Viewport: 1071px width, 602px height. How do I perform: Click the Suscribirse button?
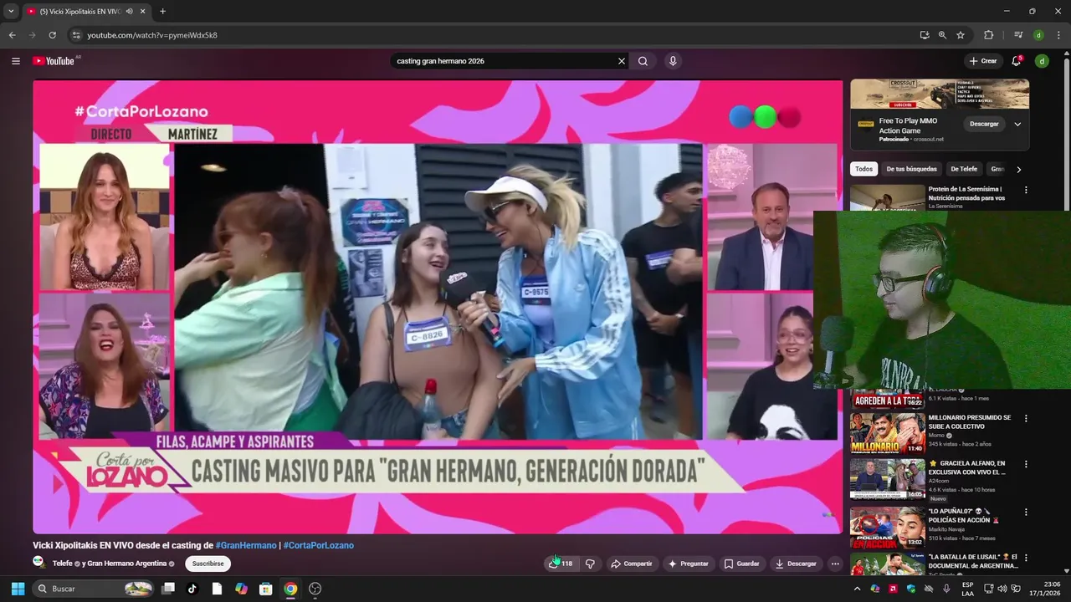coord(208,564)
